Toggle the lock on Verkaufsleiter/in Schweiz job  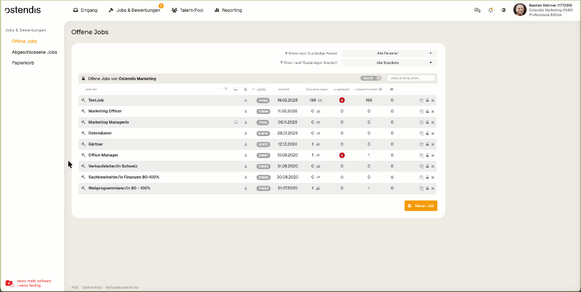(x=427, y=166)
